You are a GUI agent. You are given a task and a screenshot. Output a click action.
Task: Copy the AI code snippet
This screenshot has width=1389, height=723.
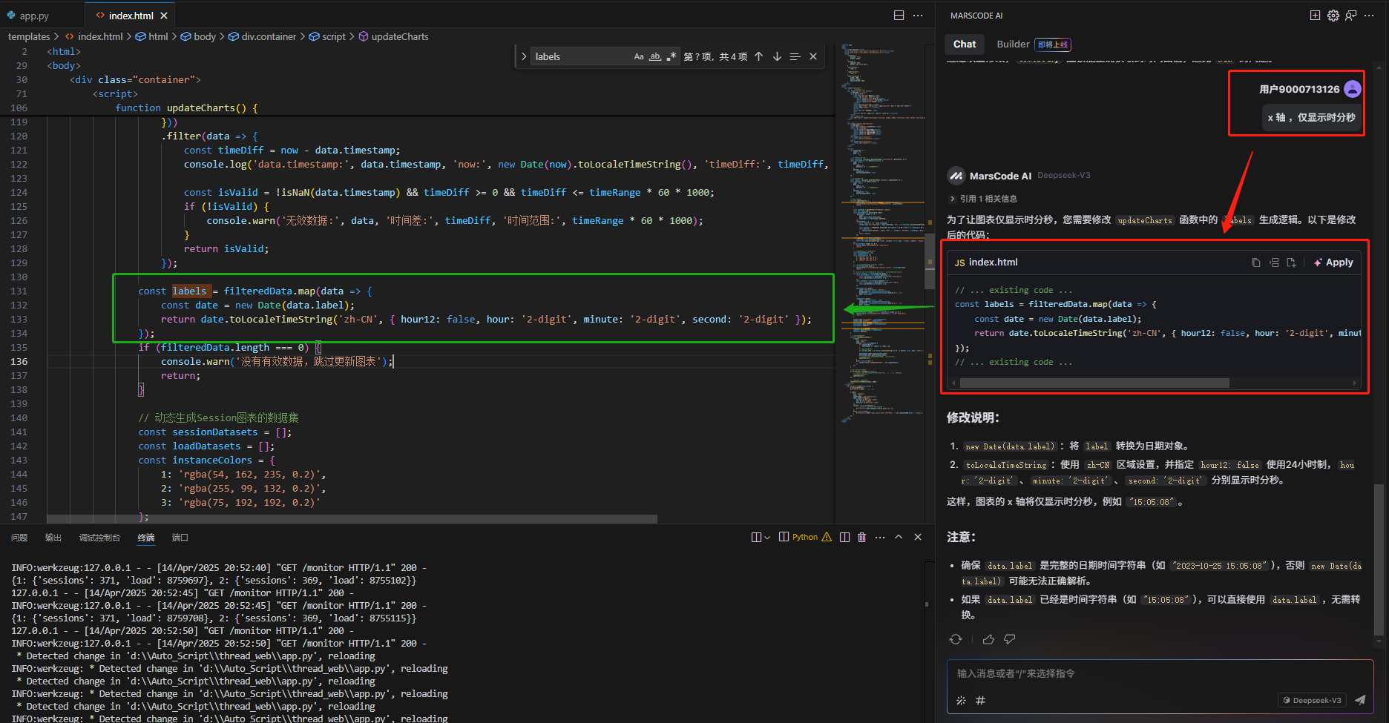pyautogui.click(x=1255, y=263)
